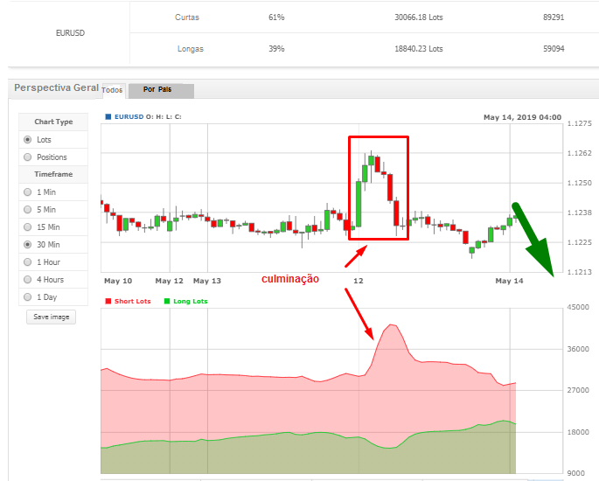Select the 30 Min timeframe option
This screenshot has width=599, height=481.
pos(28,245)
